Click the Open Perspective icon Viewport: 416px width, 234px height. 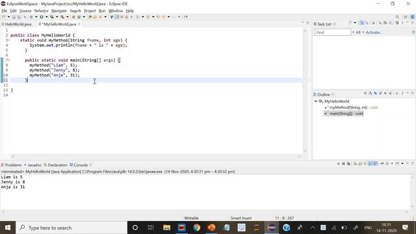(406, 17)
